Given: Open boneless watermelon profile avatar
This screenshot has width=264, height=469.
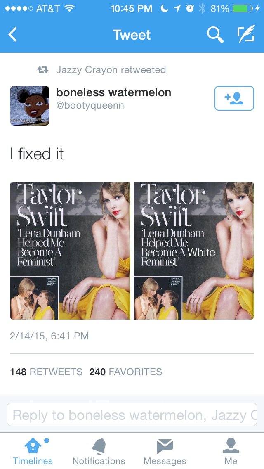Looking at the screenshot, I should click(30, 106).
